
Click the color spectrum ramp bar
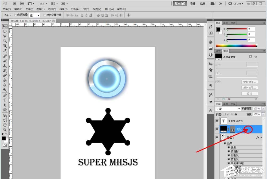[236, 46]
